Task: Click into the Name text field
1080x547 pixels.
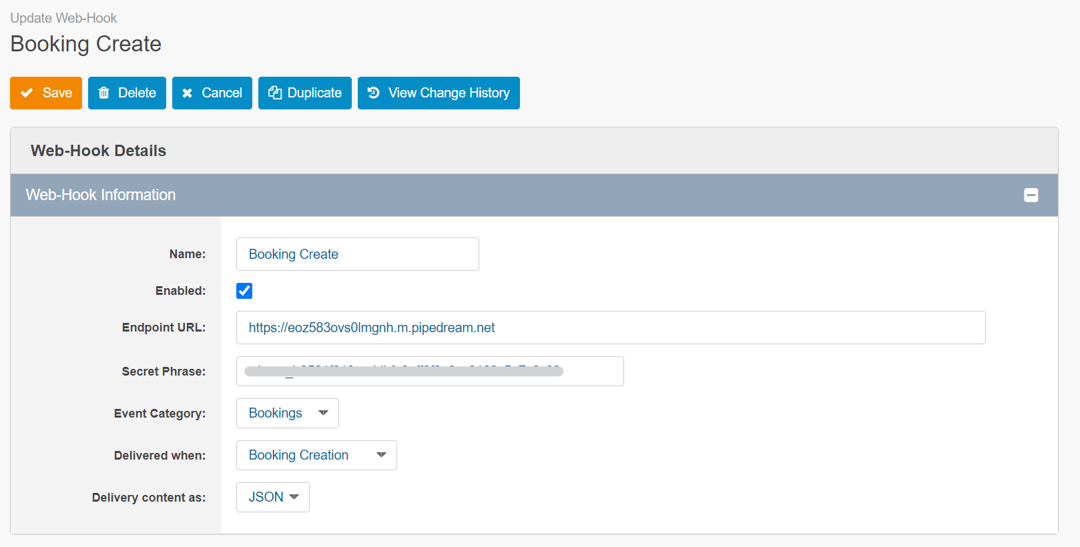Action: (x=357, y=254)
